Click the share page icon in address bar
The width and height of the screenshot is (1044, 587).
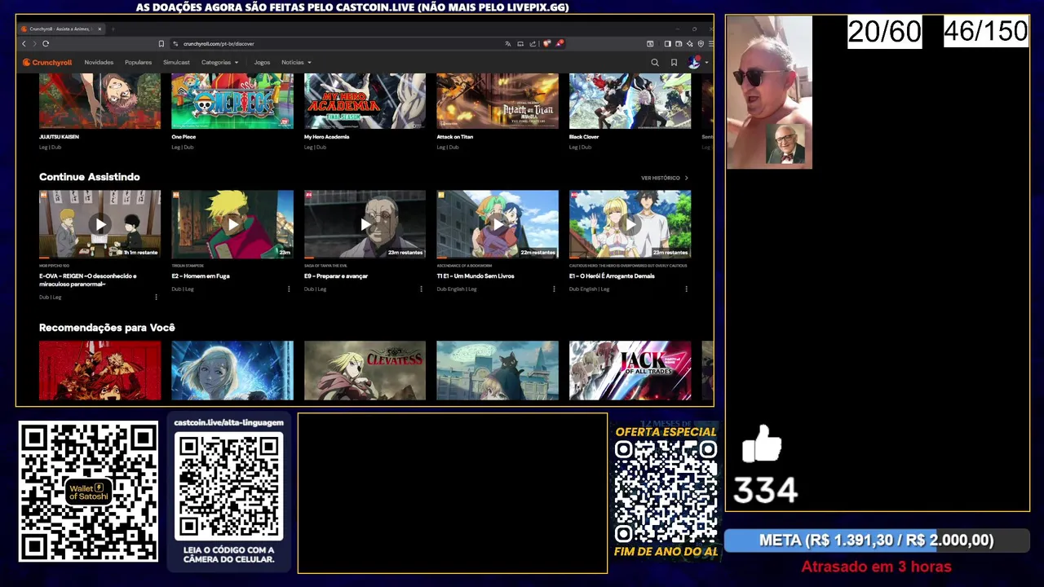pyautogui.click(x=533, y=43)
